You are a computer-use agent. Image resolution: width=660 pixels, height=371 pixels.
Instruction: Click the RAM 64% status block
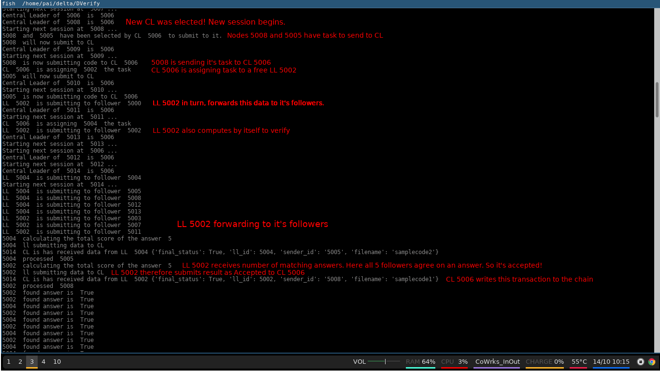(x=420, y=362)
